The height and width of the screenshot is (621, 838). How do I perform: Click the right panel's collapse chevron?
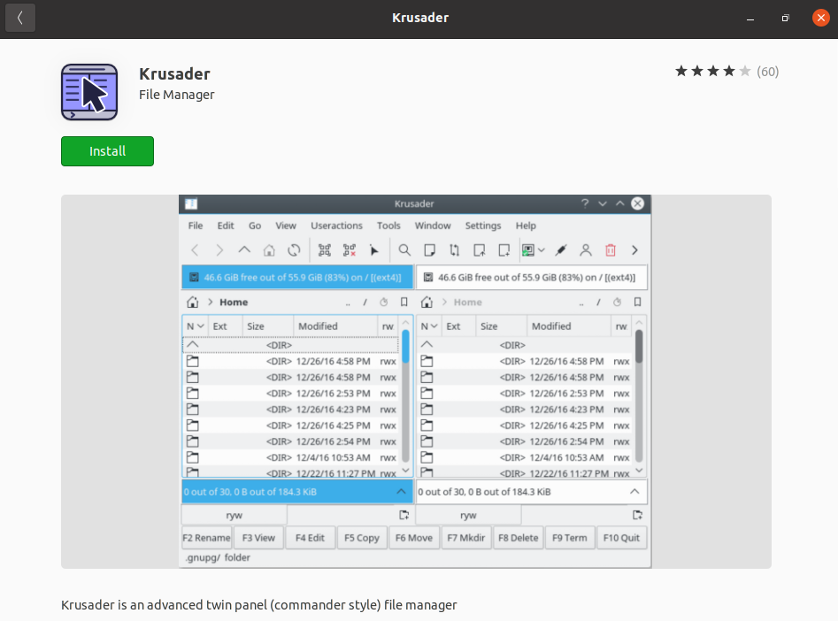pos(634,491)
